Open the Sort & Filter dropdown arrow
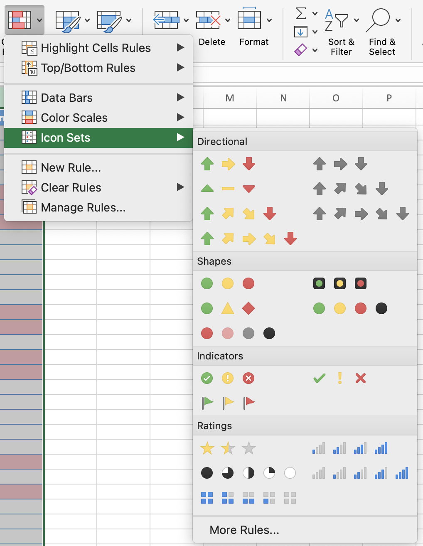The image size is (423, 546). (x=357, y=20)
